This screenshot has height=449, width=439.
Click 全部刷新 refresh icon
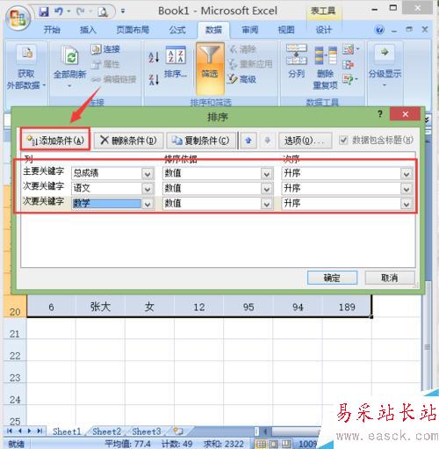click(69, 55)
